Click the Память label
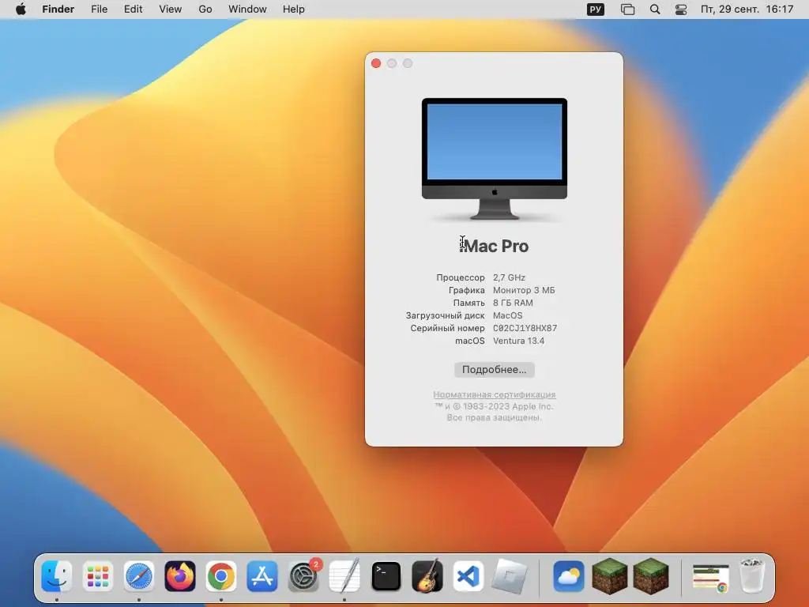Screen dimensions: 809x607 [469, 303]
